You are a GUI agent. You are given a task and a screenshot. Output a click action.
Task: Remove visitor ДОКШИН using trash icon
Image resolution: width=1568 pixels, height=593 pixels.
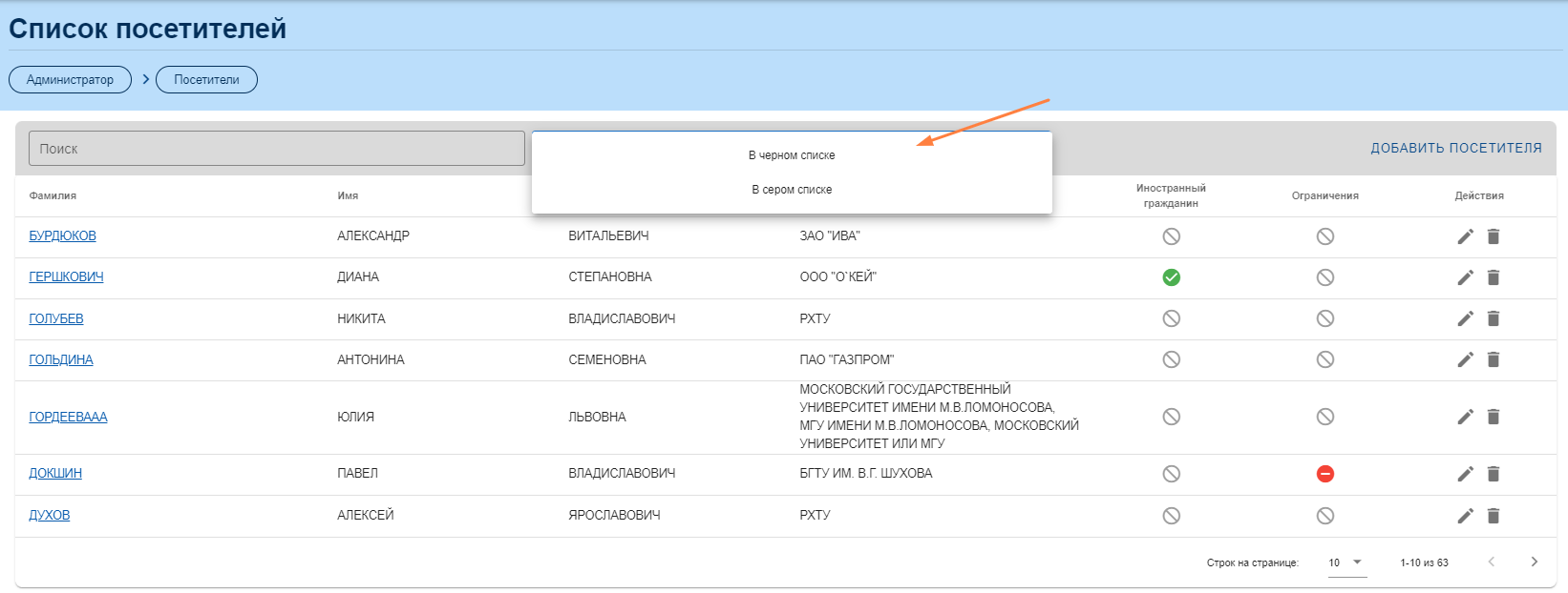(x=1494, y=474)
